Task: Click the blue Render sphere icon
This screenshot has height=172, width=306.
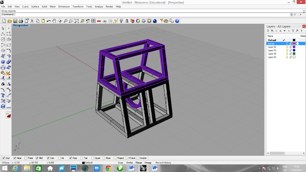Action: coord(155,21)
